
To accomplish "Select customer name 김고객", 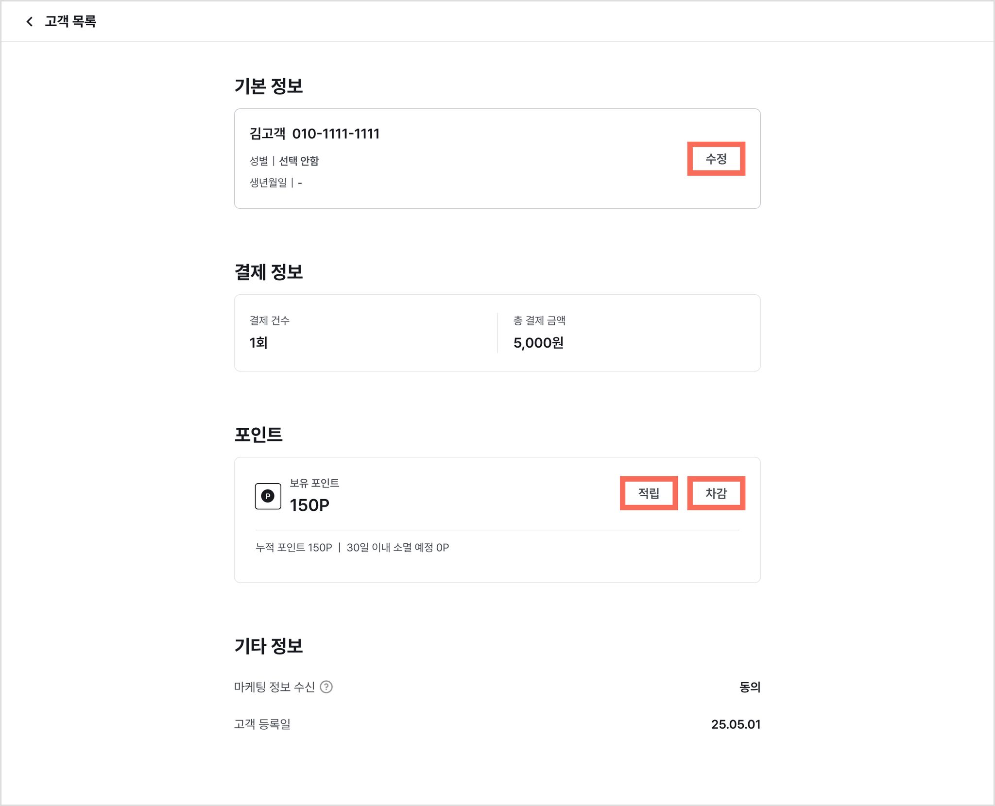I will tap(268, 134).
